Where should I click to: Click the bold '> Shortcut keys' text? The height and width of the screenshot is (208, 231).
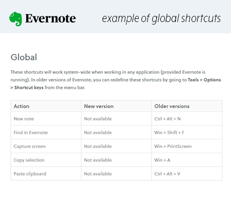27,88
